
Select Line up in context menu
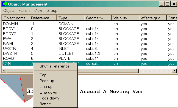click(x=46, y=87)
